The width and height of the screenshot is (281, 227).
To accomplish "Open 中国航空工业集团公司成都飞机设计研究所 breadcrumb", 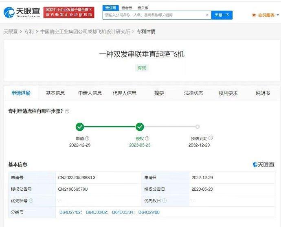I will (x=85, y=31).
